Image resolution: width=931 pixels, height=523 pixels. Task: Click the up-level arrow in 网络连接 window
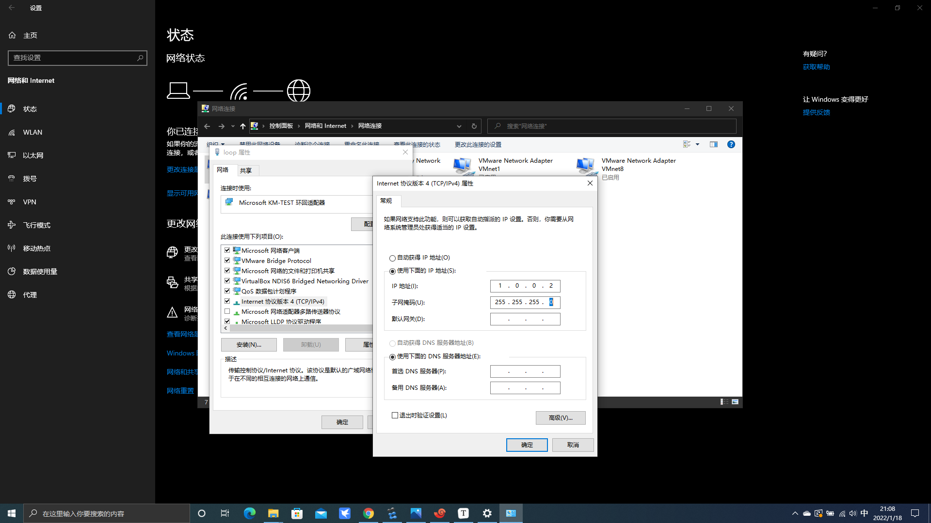[x=243, y=126]
